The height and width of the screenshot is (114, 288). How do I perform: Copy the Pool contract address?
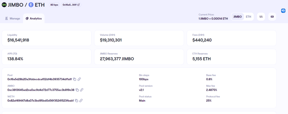coord(75,79)
